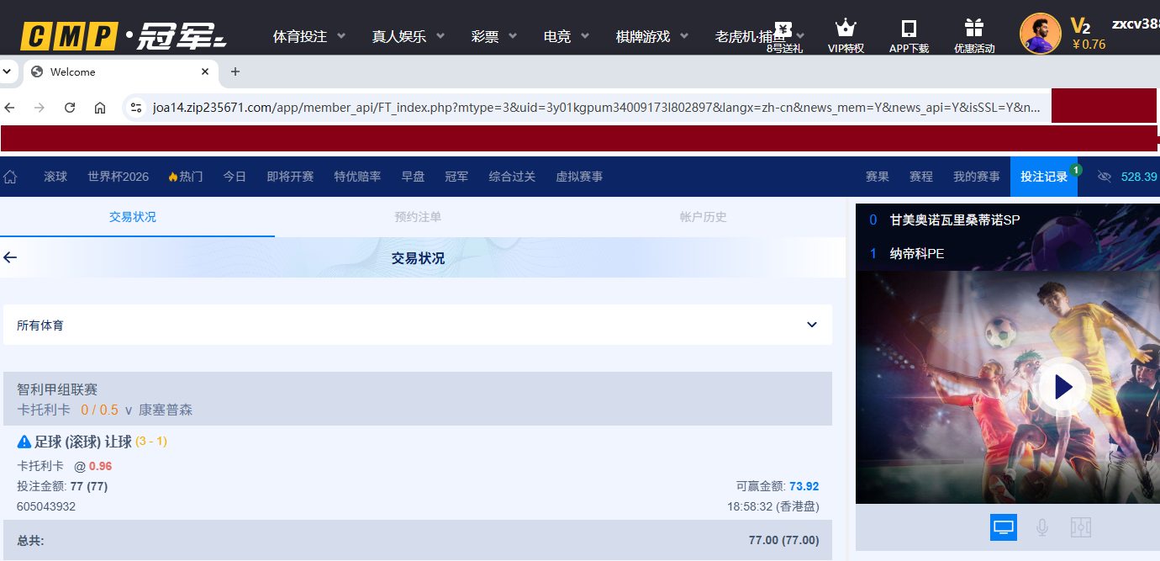1160x561 pixels.
Task: Open a new browser tab with plus
Action: tap(235, 71)
